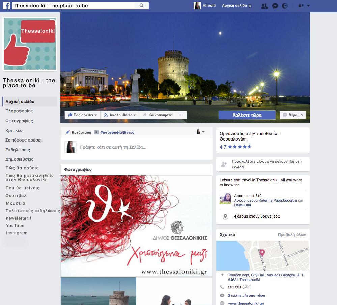
Task: Open Που θα μείνεις sidebar item
Action: (x=23, y=188)
